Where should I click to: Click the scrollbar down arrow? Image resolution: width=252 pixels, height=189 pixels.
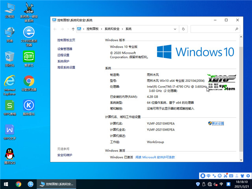tap(241, 160)
